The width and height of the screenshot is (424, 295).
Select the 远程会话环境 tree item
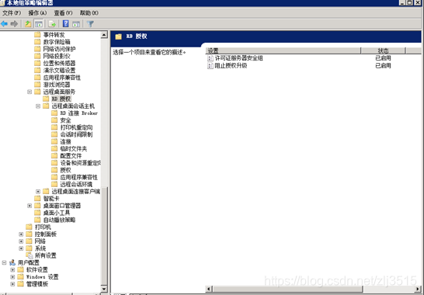point(76,185)
